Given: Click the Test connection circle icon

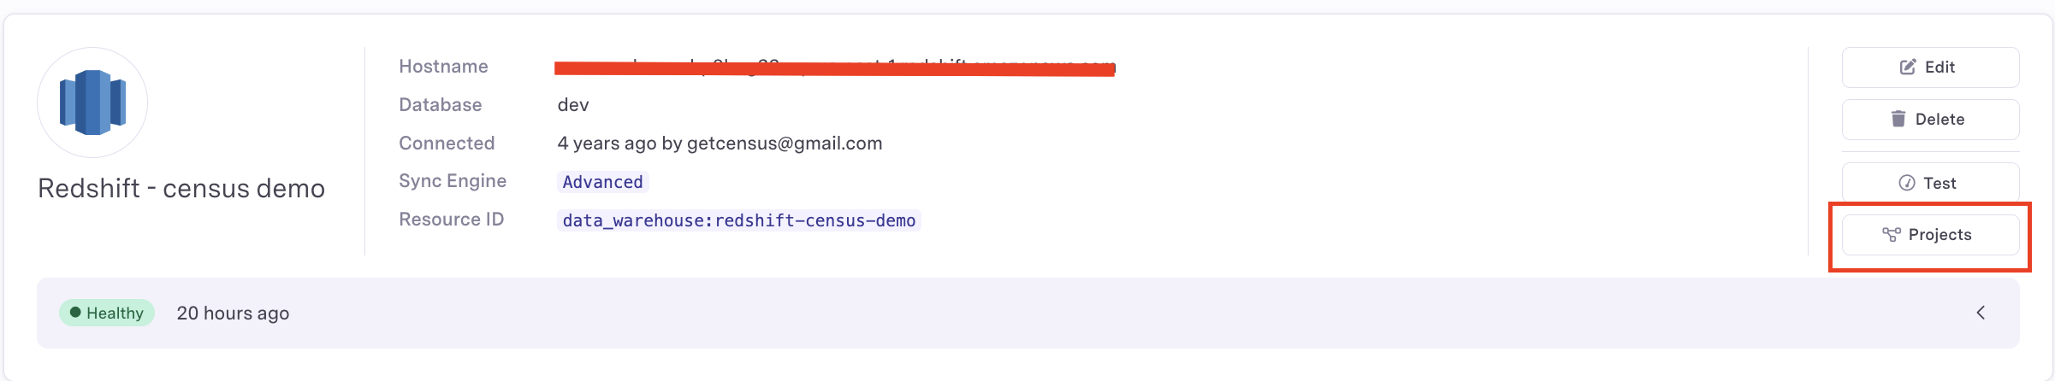Looking at the screenshot, I should [1906, 183].
